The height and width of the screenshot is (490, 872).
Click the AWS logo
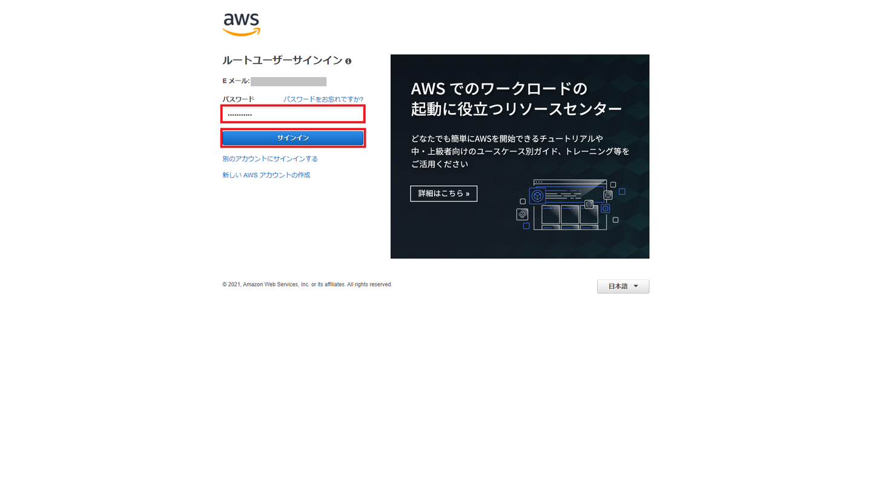[x=241, y=25]
